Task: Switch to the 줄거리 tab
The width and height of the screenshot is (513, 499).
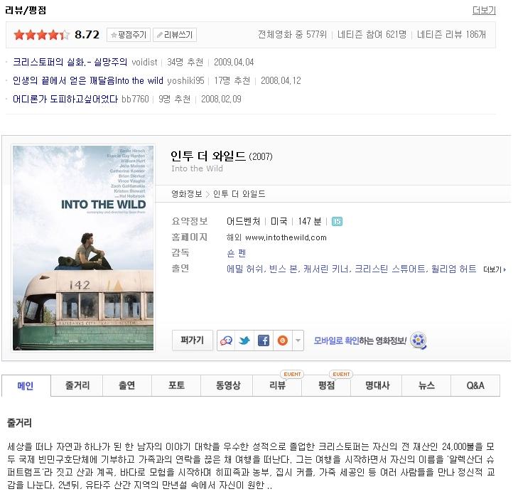Action: 77,385
